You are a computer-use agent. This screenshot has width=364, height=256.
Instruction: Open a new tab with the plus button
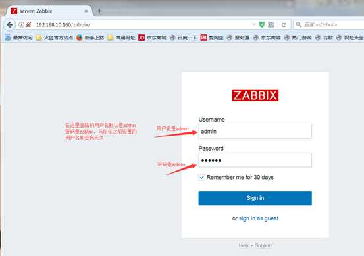(x=99, y=11)
